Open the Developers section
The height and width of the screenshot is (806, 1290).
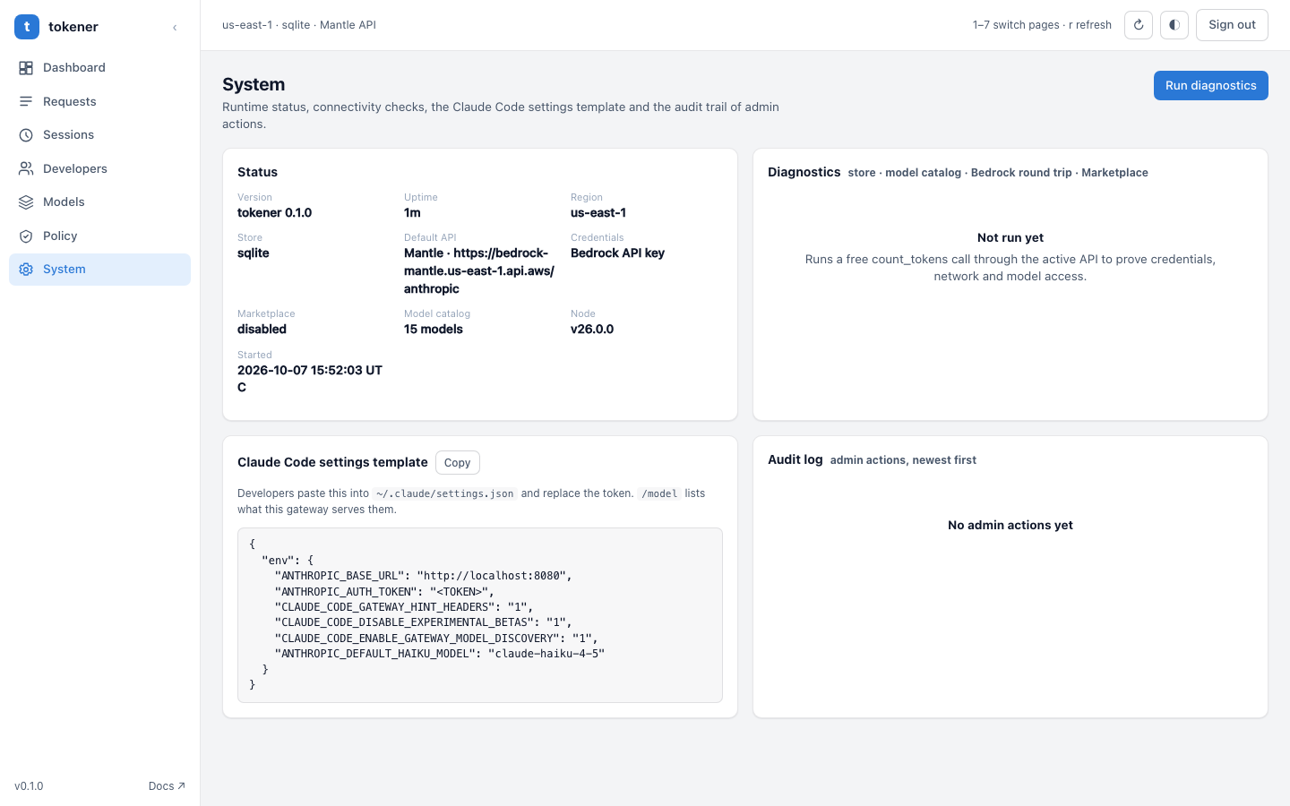[x=99, y=168]
